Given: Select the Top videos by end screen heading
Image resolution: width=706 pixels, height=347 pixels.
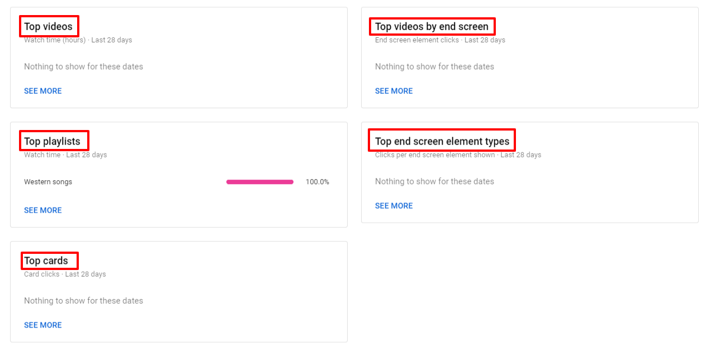Looking at the screenshot, I should pos(432,26).
